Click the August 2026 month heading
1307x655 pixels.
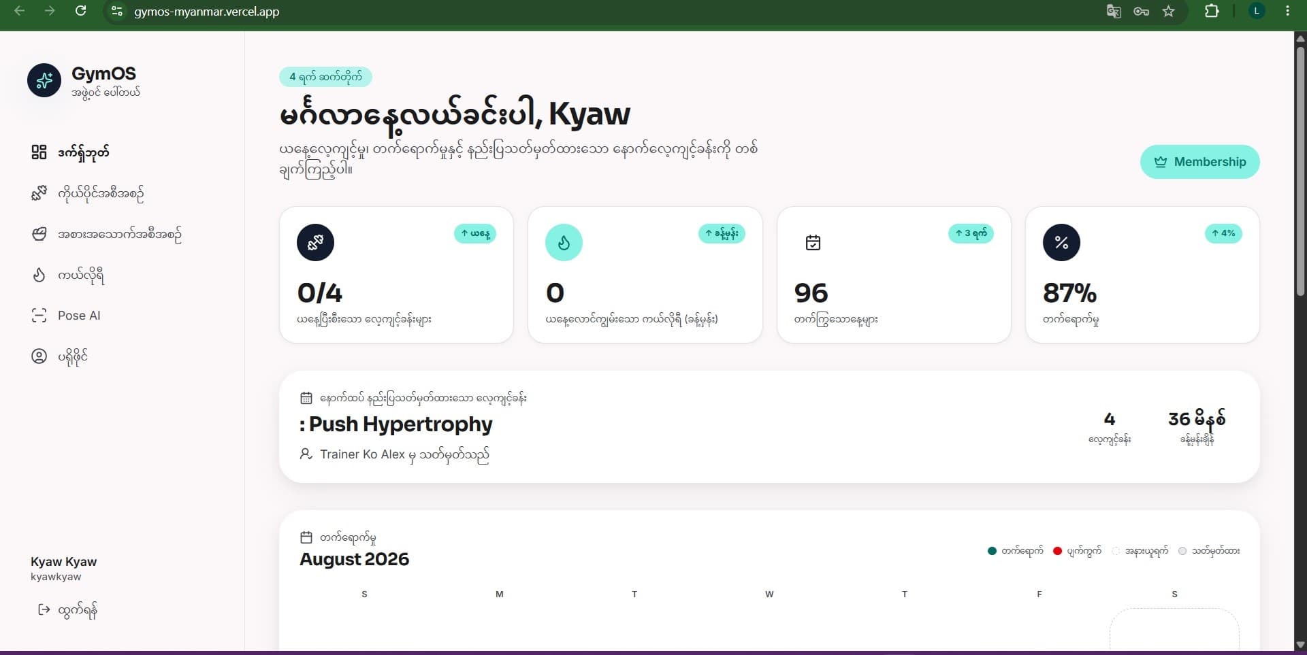(x=355, y=559)
